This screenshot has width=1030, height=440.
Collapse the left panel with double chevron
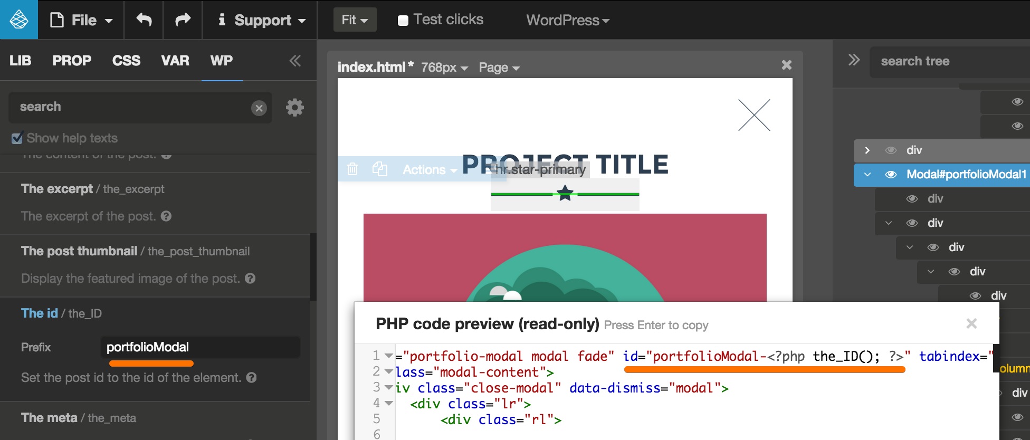pyautogui.click(x=295, y=61)
